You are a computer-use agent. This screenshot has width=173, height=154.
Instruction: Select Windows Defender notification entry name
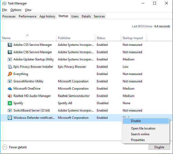[x=34, y=118]
